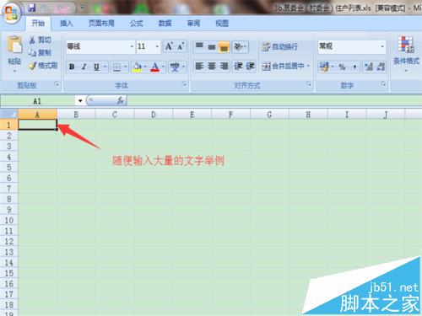Open the merge and center dropdown arrow
Screen dimensions: 422x316
pyautogui.click(x=308, y=67)
